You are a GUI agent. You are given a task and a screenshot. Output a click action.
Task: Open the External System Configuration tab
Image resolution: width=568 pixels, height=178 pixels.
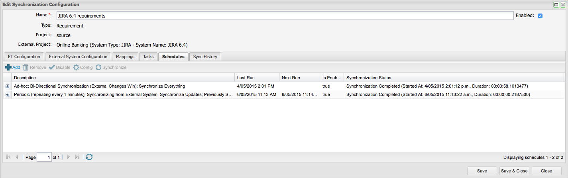[x=78, y=57]
